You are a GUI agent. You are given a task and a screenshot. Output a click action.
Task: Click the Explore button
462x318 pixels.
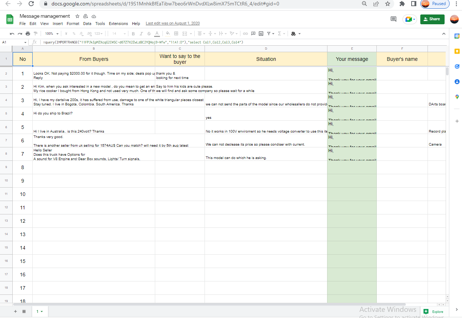(433, 311)
